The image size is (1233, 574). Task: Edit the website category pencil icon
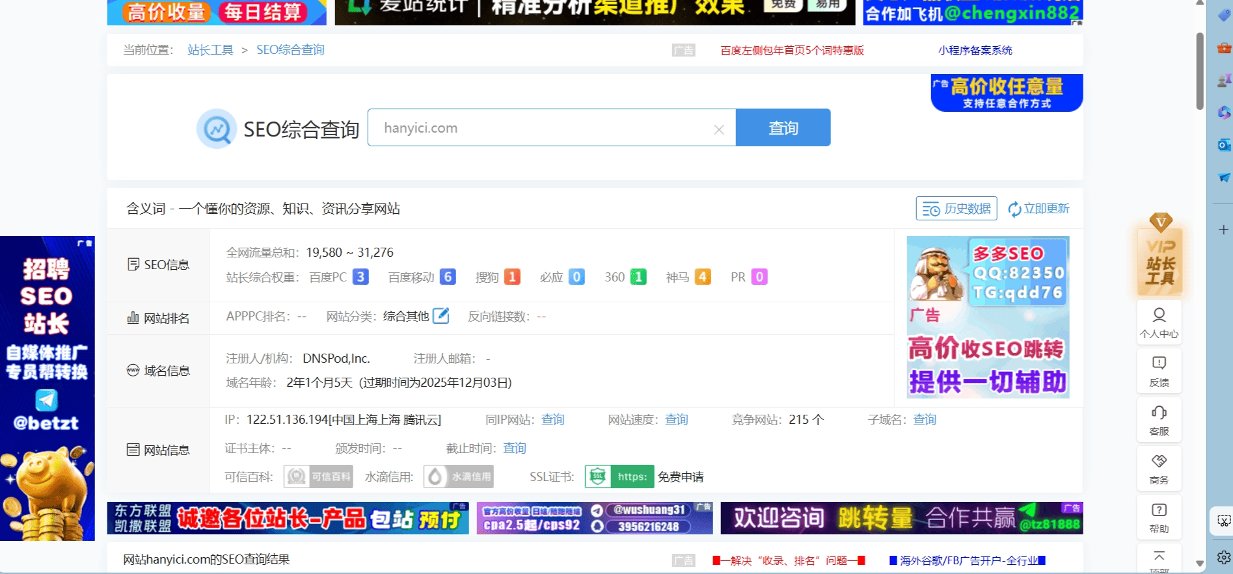(x=441, y=315)
